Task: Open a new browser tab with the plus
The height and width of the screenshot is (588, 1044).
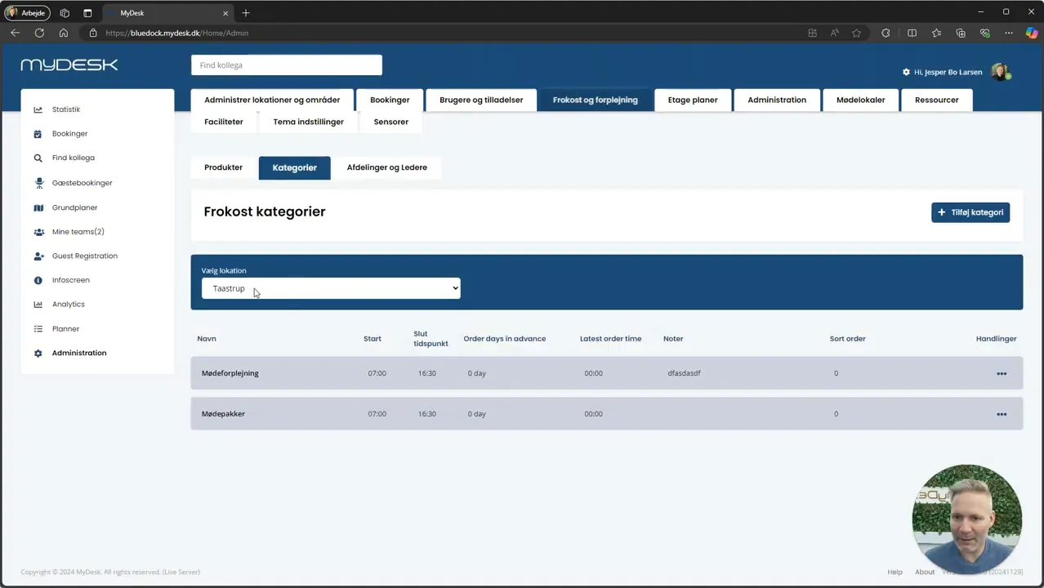Action: click(x=246, y=13)
